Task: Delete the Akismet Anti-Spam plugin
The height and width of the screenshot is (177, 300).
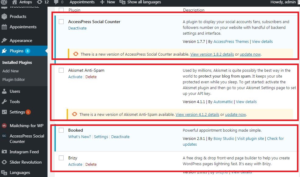Action: pyautogui.click(x=91, y=77)
